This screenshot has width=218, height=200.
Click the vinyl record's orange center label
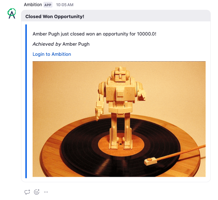(x=121, y=145)
